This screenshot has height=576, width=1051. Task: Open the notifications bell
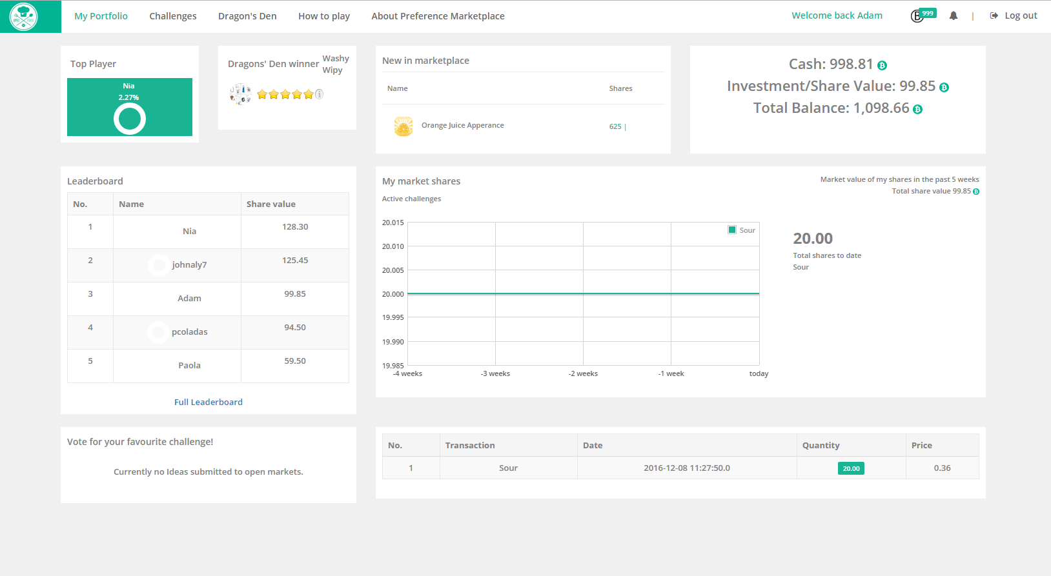coord(953,16)
